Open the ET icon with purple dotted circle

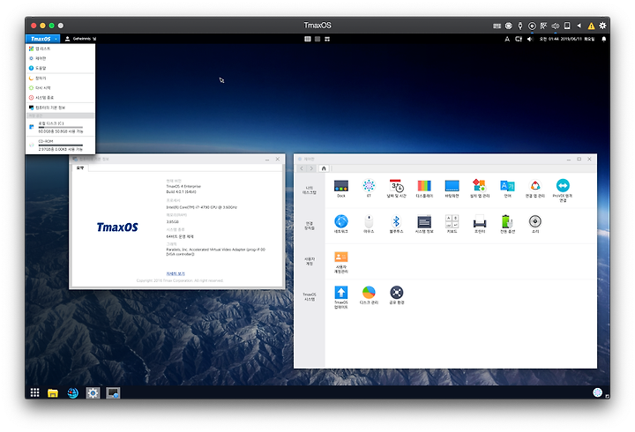[369, 186]
